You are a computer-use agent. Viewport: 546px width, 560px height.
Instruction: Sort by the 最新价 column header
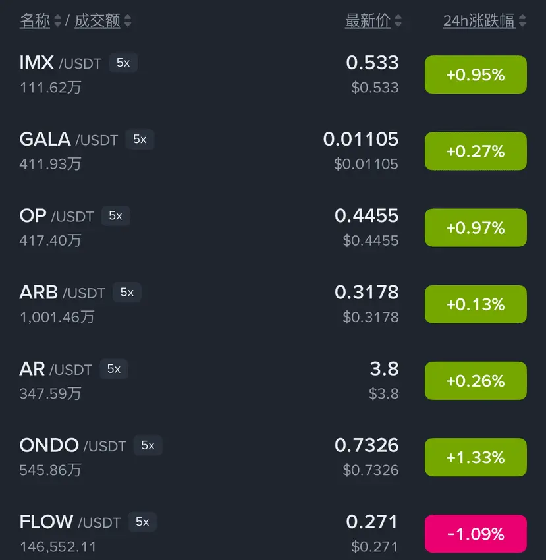[x=368, y=20]
